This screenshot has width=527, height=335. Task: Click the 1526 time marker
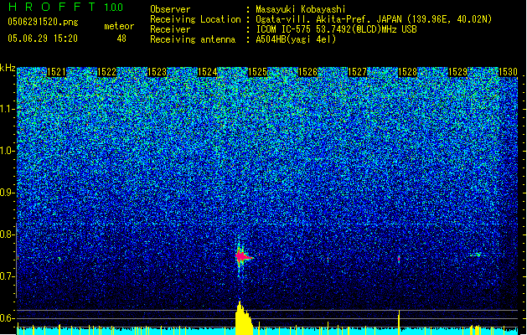point(307,72)
